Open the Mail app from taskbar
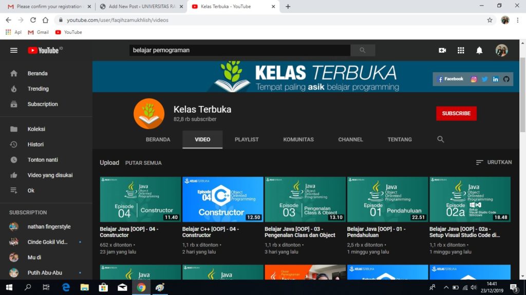526x295 pixels. coord(122,287)
